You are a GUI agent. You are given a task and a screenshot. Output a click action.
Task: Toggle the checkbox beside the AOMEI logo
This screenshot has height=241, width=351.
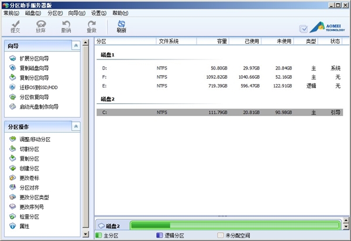(x=303, y=28)
